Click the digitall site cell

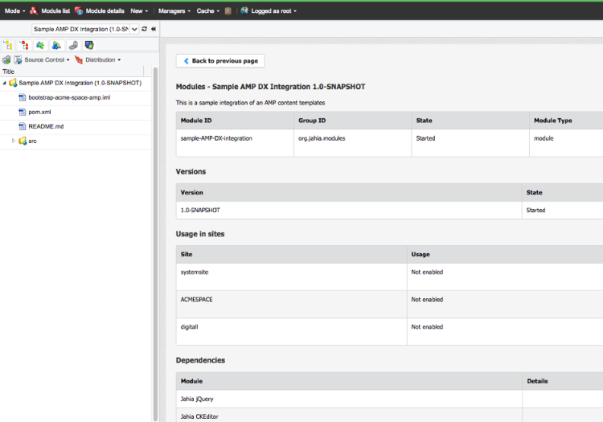[292, 331]
